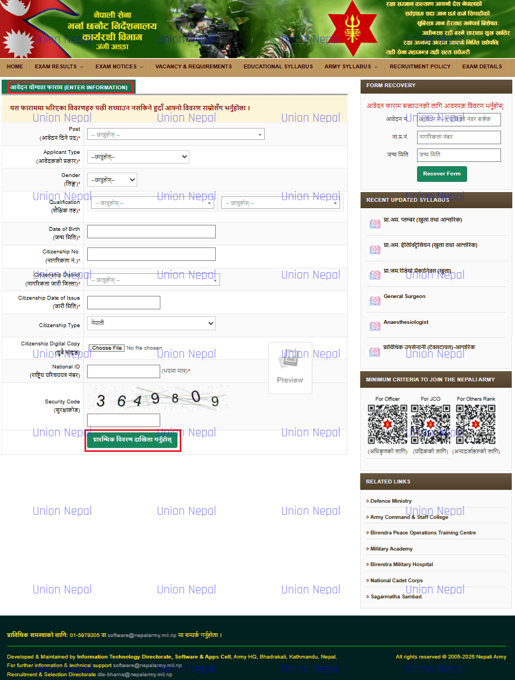Click the For Others Rank QR code
This screenshot has width=515, height=680.
click(476, 424)
